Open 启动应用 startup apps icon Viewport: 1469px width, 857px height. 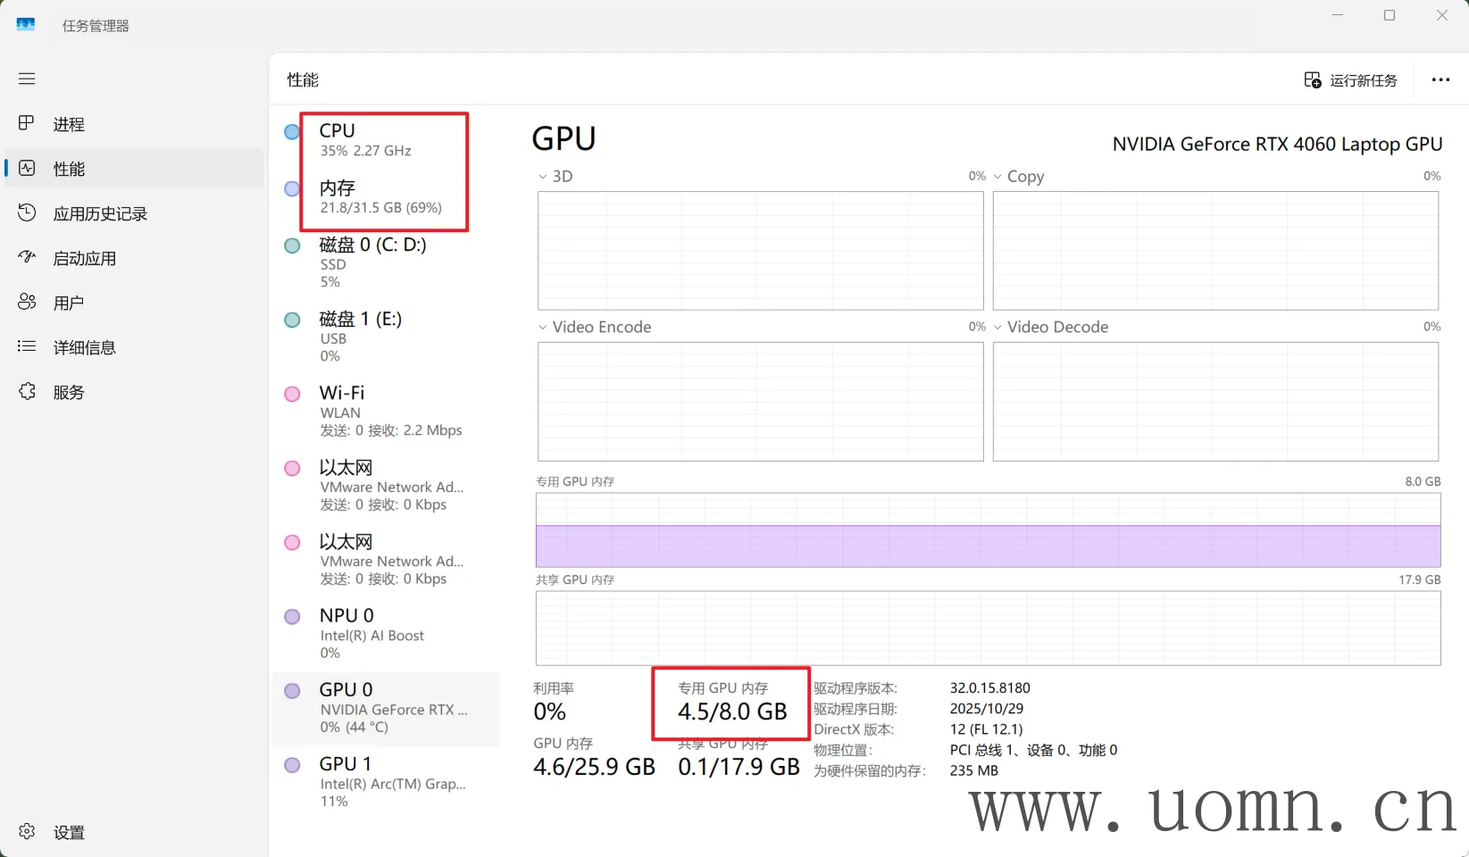click(x=27, y=257)
